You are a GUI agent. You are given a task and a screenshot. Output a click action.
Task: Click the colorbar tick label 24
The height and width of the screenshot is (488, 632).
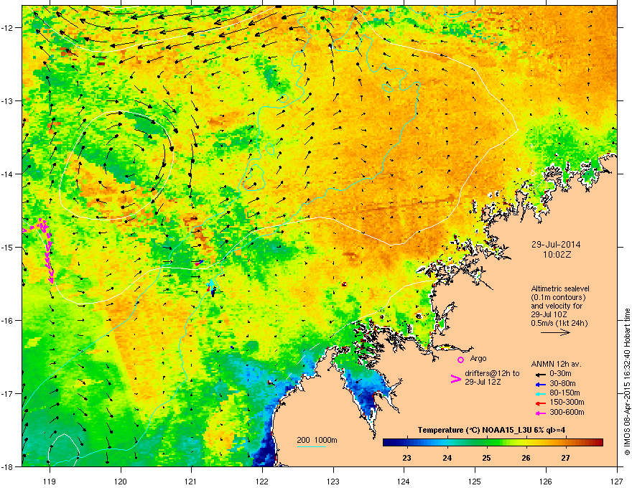coord(447,458)
